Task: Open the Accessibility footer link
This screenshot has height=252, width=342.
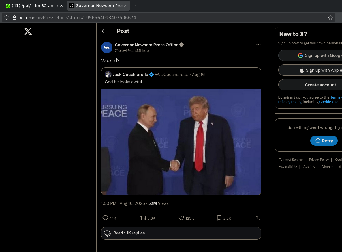Action: click(x=288, y=166)
